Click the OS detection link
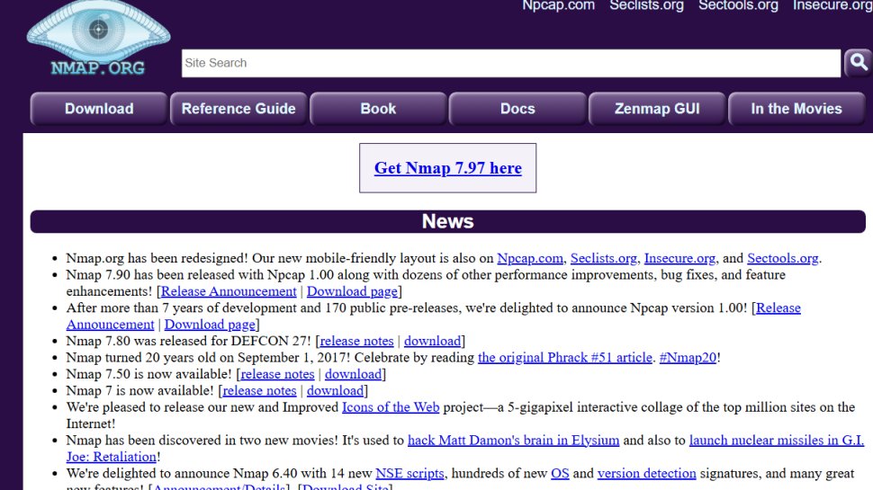The image size is (873, 490). [x=560, y=473]
